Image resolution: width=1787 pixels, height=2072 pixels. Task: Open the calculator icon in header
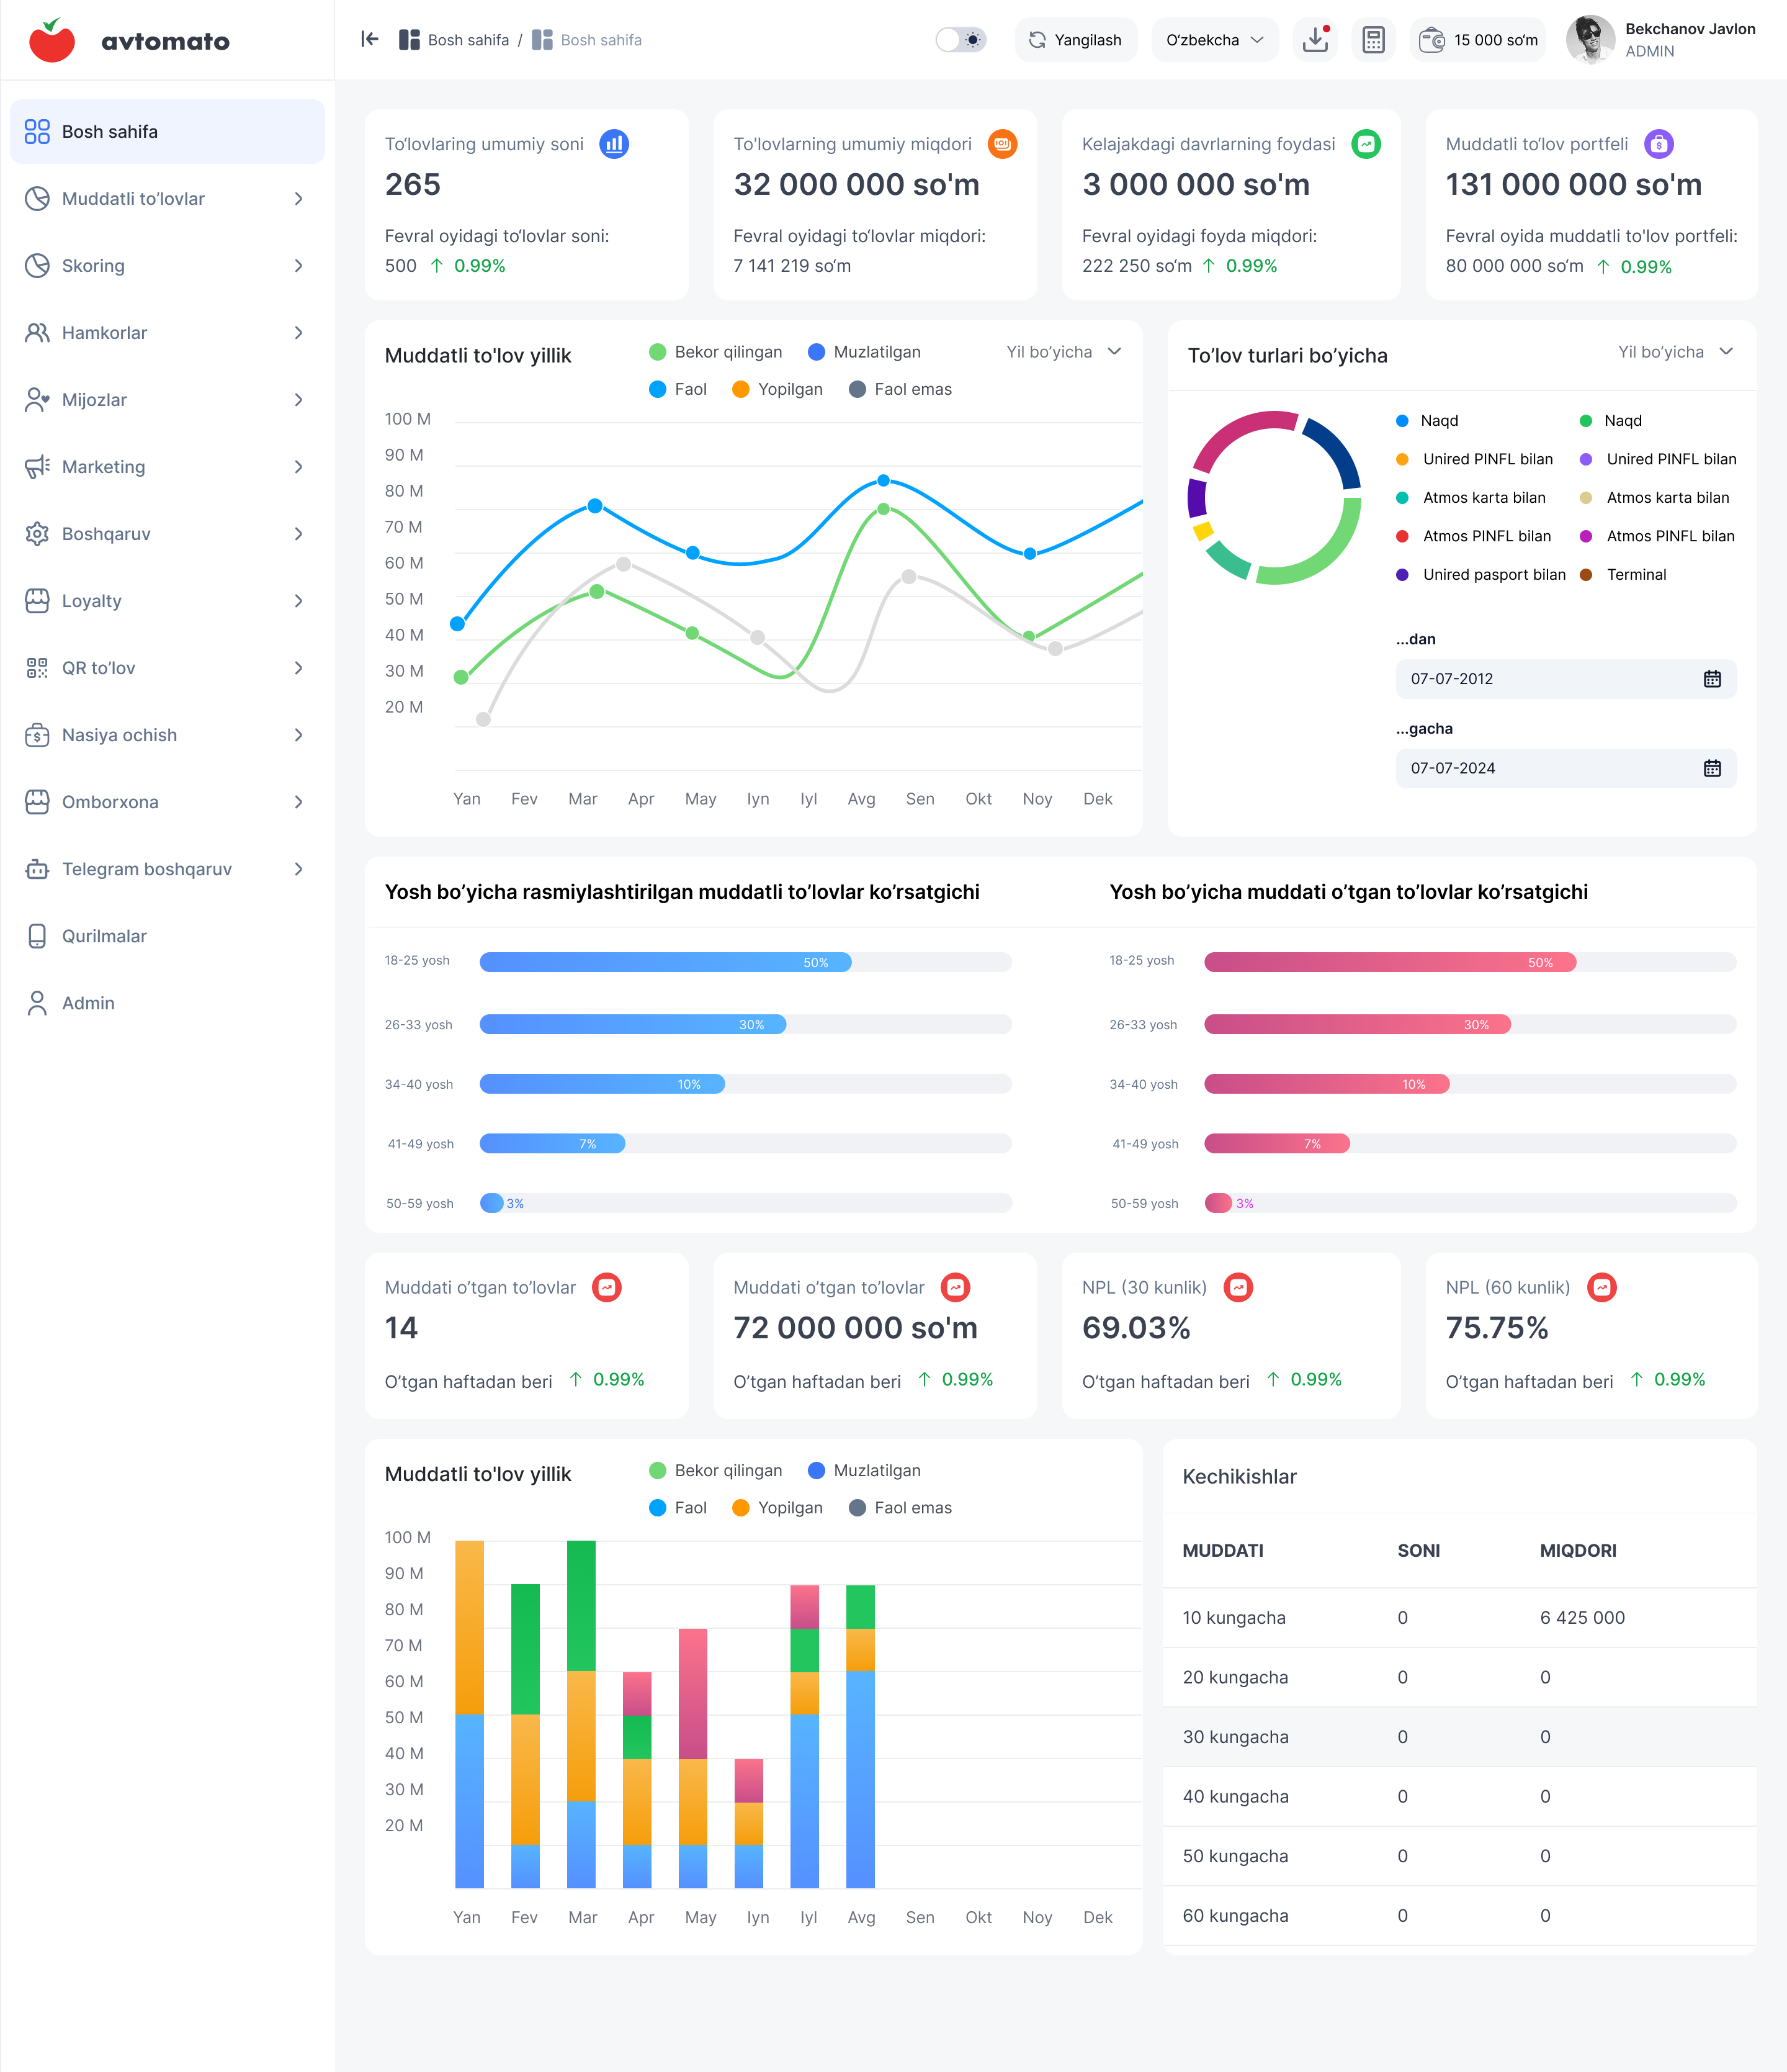[1373, 40]
